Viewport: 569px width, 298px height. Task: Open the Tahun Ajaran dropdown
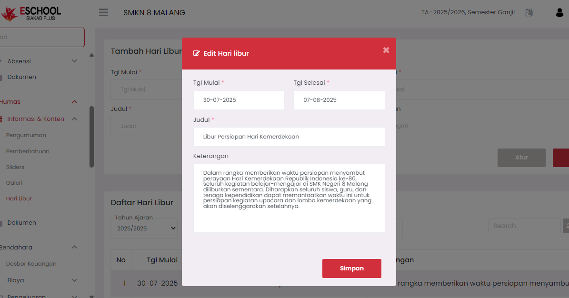(144, 228)
